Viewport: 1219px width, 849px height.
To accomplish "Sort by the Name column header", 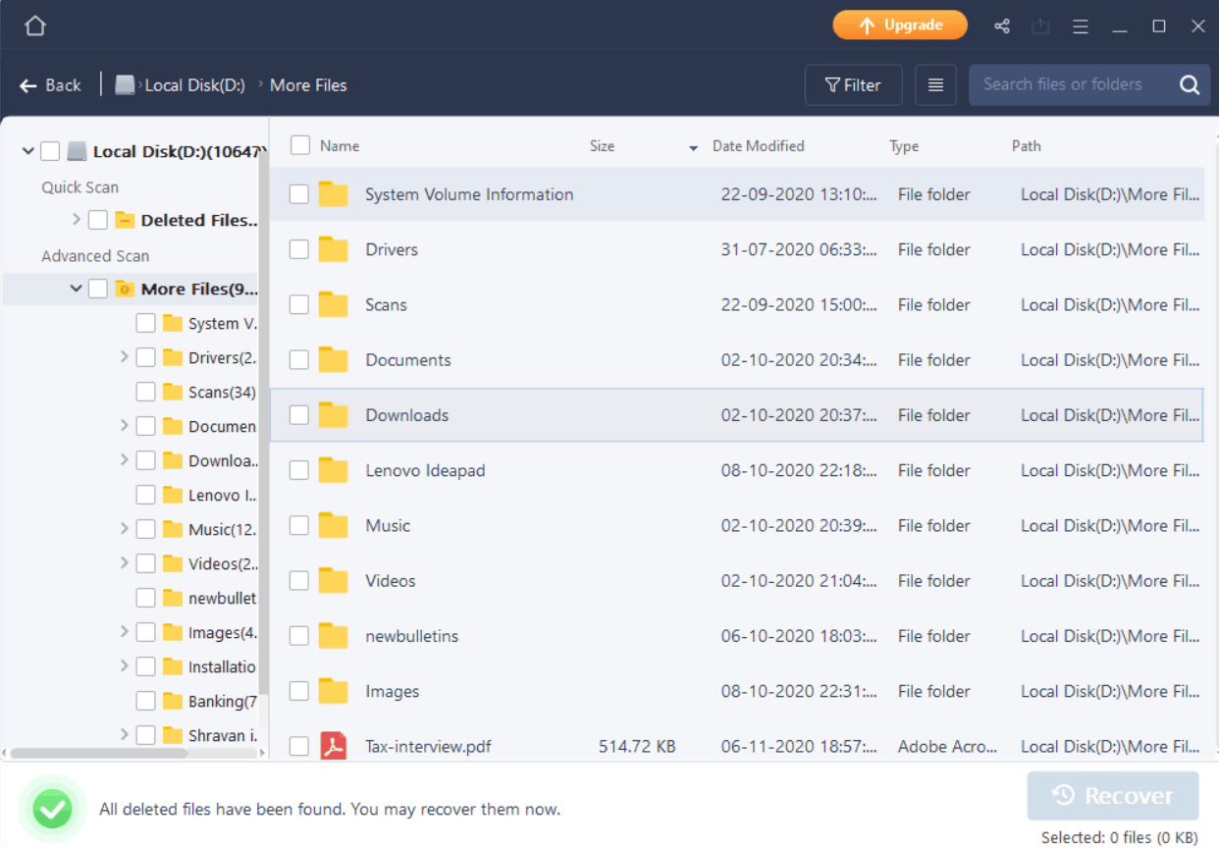I will (340, 145).
